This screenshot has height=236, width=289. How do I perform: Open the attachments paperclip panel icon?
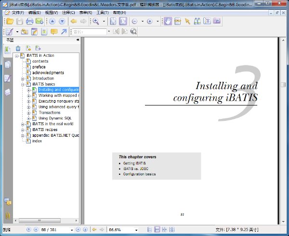coord(8,215)
